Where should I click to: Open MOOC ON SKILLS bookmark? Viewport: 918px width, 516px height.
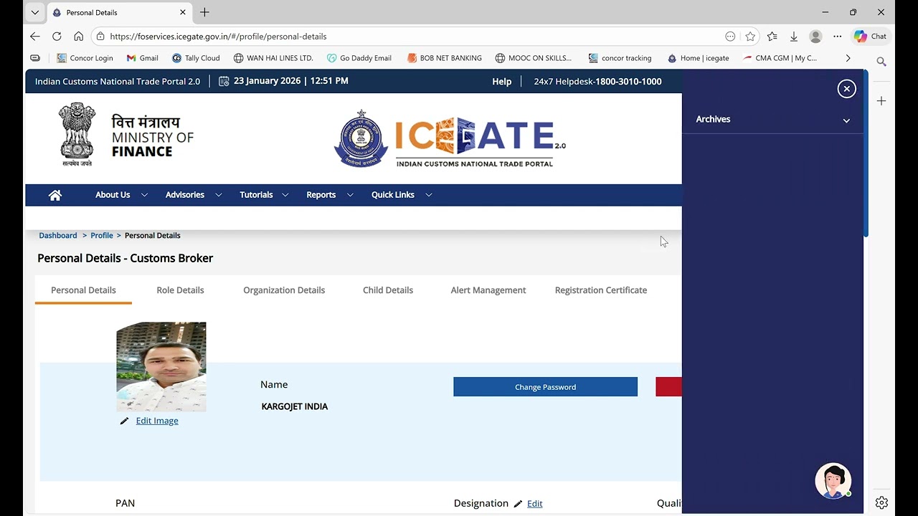pos(534,58)
